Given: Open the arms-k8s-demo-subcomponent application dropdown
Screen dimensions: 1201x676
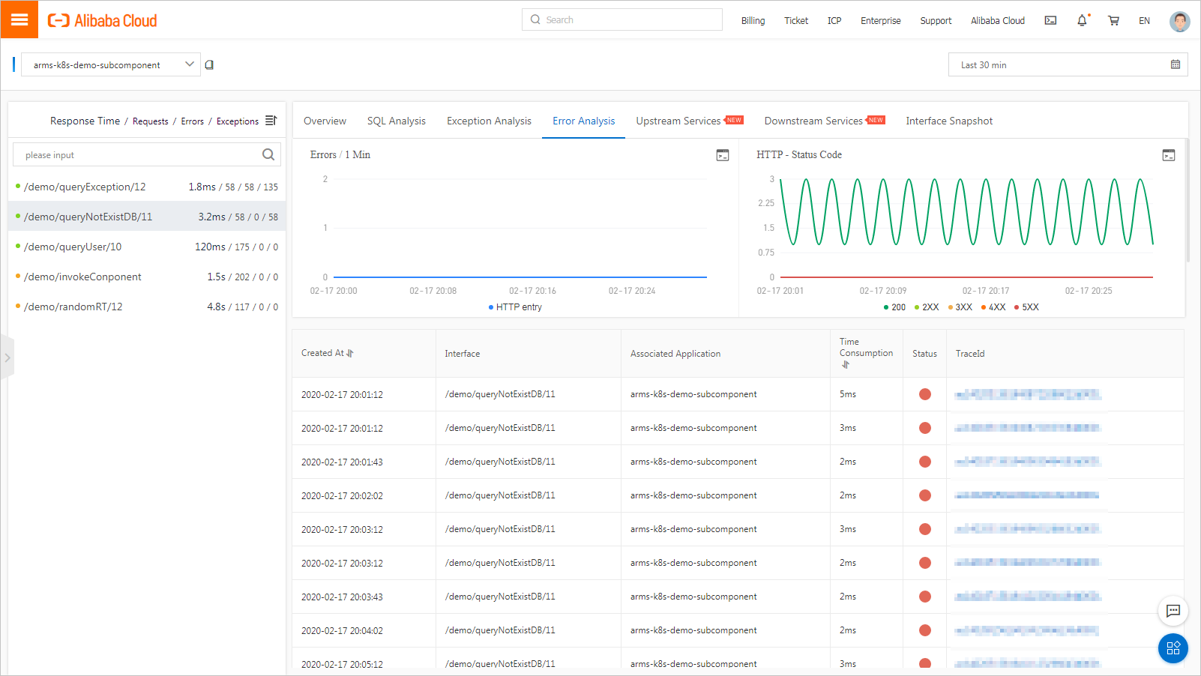Looking at the screenshot, I should click(110, 65).
